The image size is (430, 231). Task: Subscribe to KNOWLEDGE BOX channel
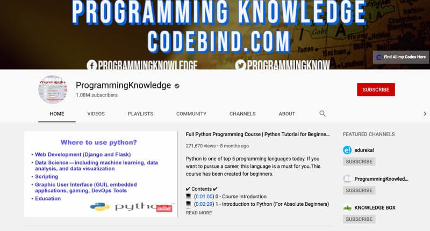[359, 219]
